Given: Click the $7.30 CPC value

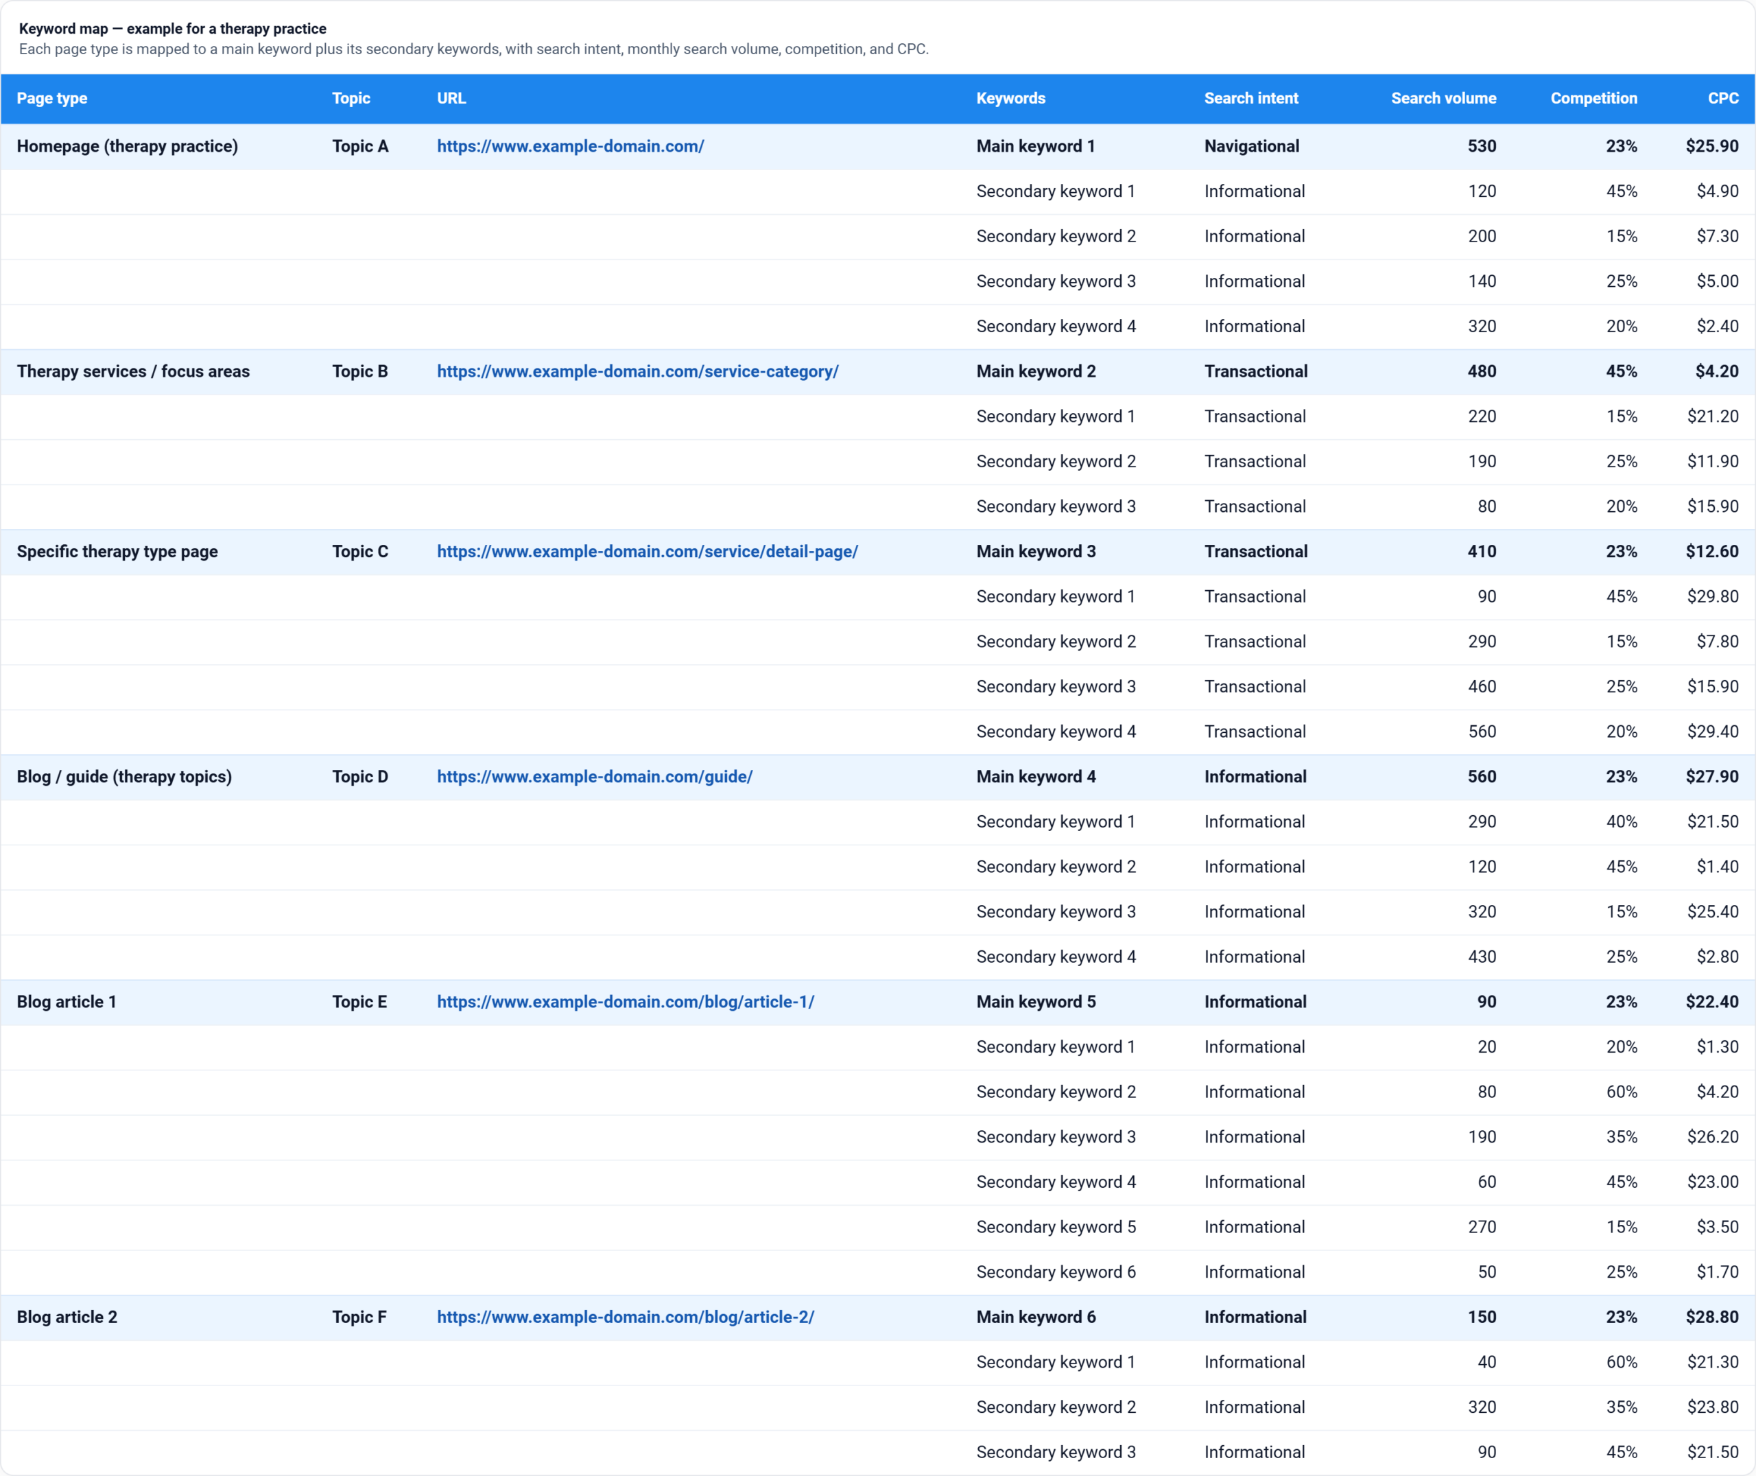Looking at the screenshot, I should pyautogui.click(x=1718, y=237).
